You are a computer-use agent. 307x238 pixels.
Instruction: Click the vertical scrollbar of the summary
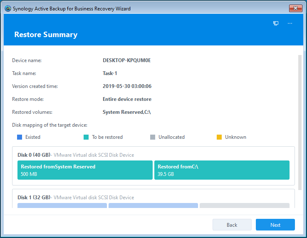pyautogui.click(x=300, y=121)
